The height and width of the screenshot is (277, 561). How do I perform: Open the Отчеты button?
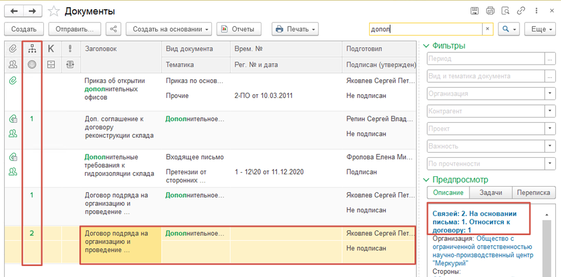point(239,29)
